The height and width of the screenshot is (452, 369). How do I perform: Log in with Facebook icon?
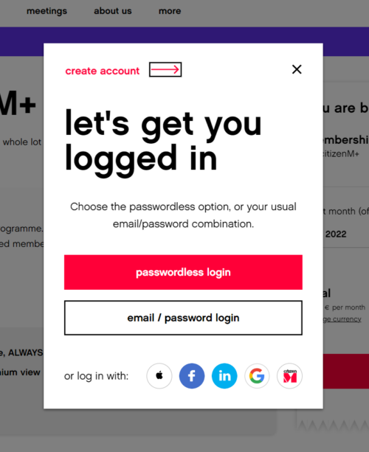pos(192,376)
